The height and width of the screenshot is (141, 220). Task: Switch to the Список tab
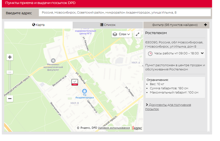pyautogui.click(x=108, y=25)
